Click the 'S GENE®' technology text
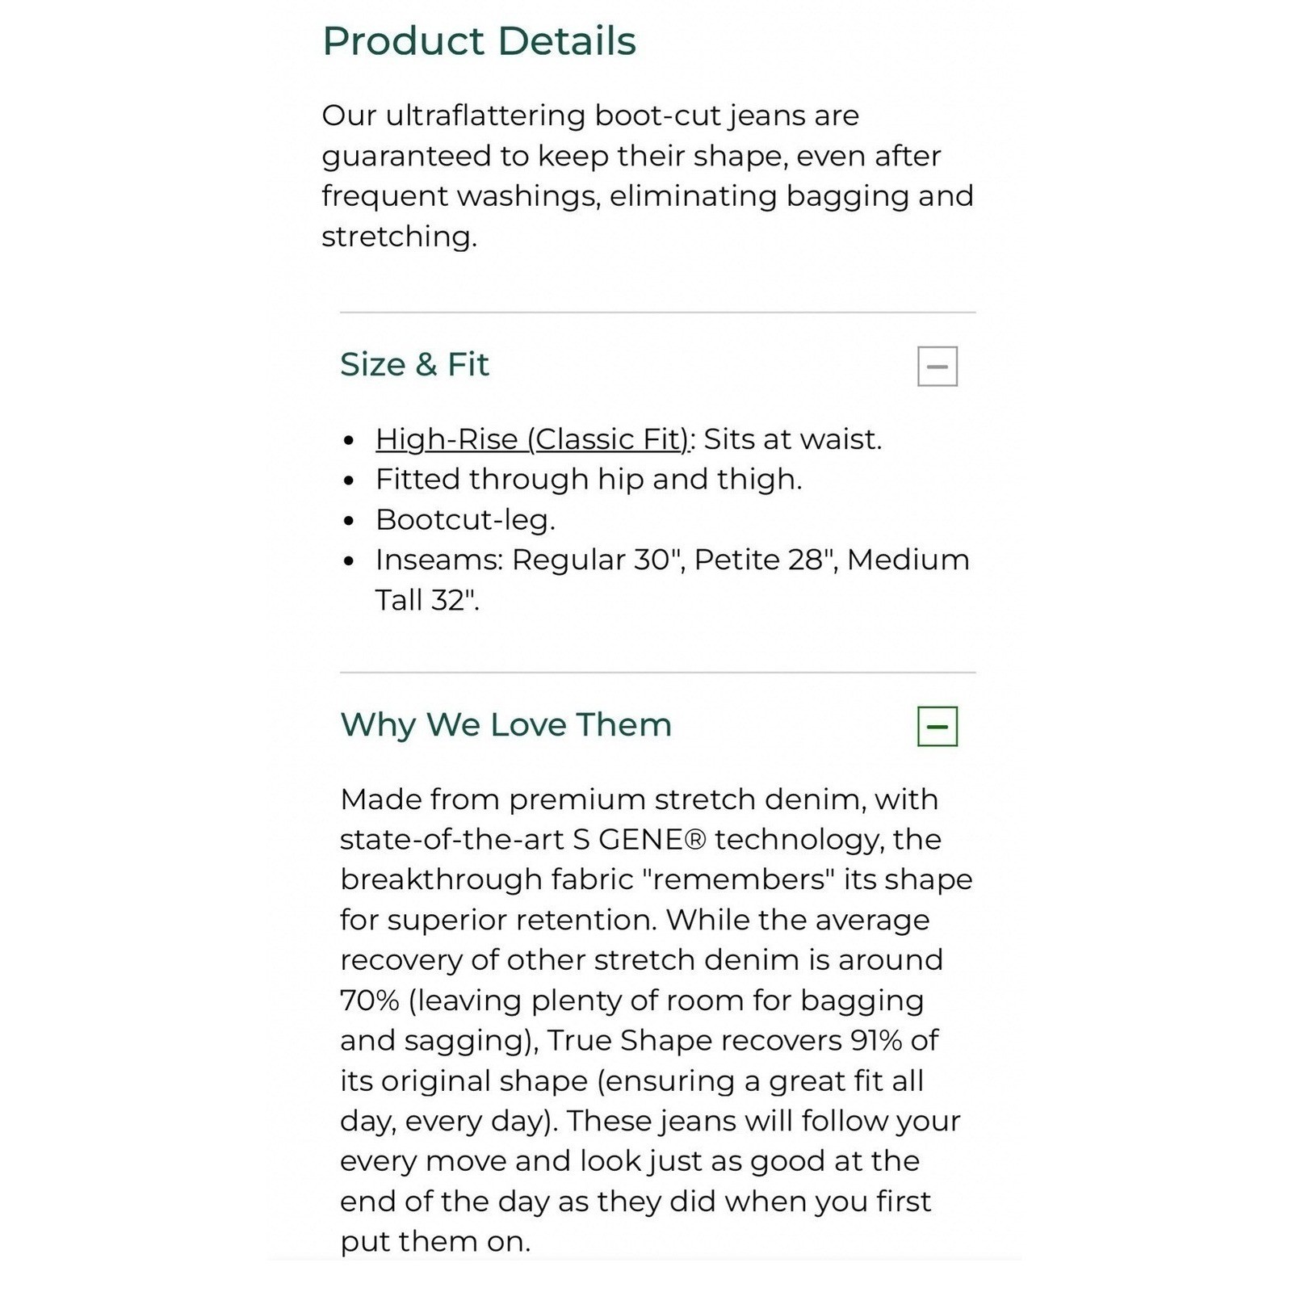This screenshot has height=1292, width=1292. pyautogui.click(x=640, y=839)
